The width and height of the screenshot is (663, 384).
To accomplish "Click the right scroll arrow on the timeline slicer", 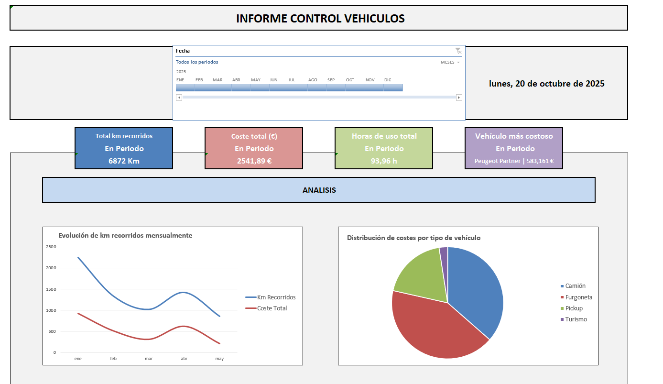I will 458,97.
